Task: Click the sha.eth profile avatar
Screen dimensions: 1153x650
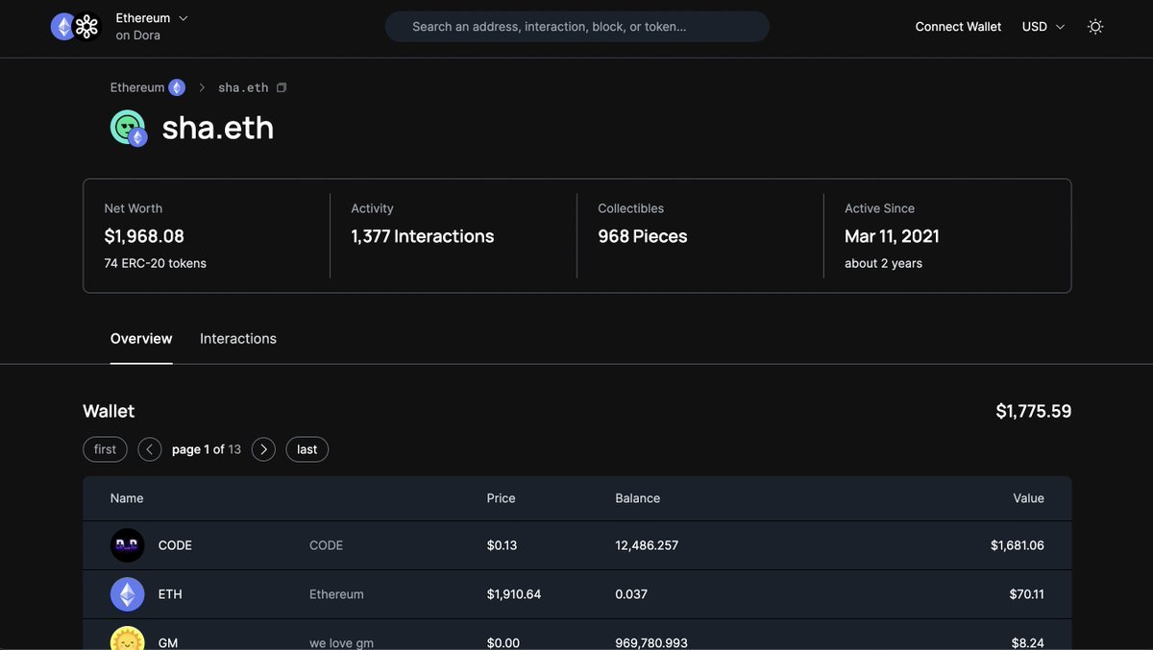Action: 128,128
